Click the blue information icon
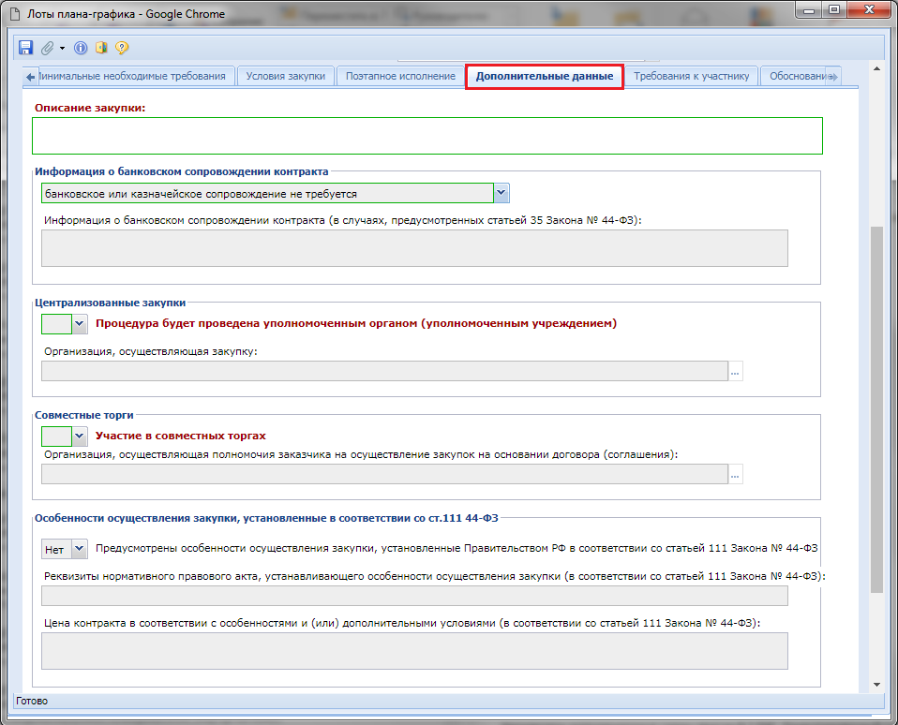This screenshot has width=898, height=725. coord(81,48)
